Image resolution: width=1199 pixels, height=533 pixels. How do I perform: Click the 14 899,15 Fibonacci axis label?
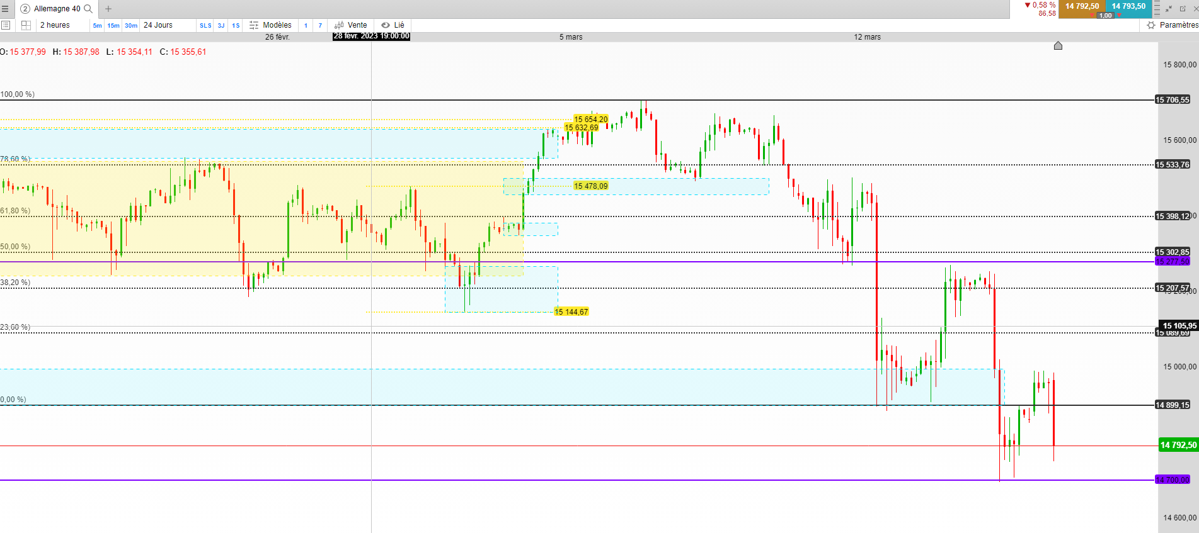point(1173,405)
